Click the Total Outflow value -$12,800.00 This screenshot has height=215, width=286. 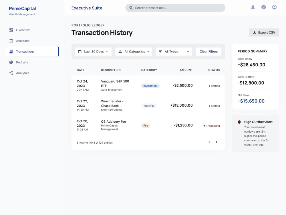point(251,83)
